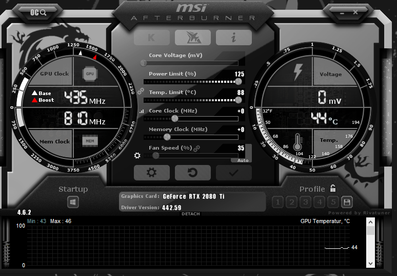Open fan settings gear beside Fan Speed

pos(137,155)
